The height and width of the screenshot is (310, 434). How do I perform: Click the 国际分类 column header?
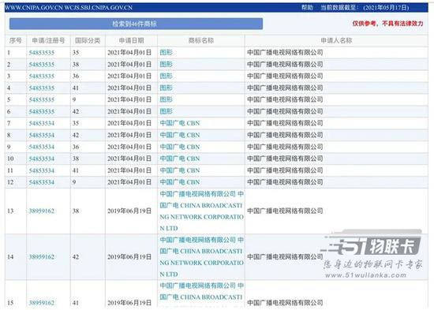click(x=88, y=41)
